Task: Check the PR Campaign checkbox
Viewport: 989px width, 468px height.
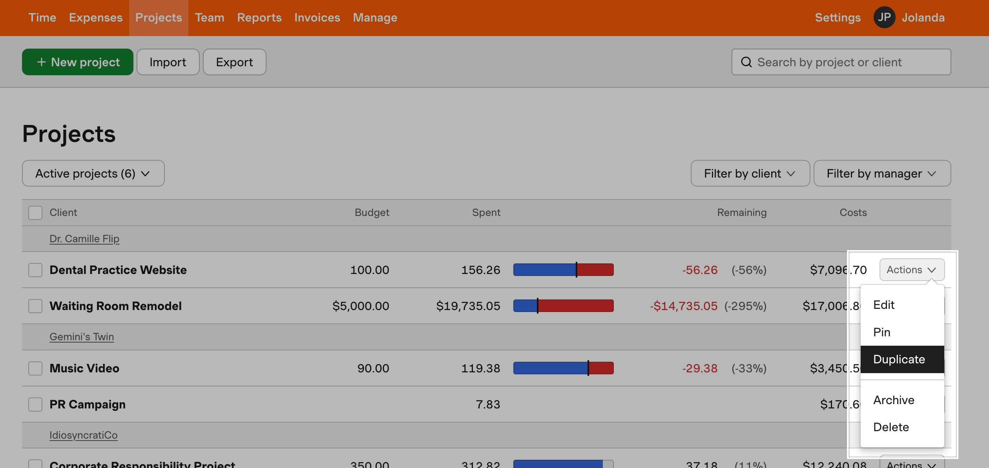Action: click(x=35, y=405)
